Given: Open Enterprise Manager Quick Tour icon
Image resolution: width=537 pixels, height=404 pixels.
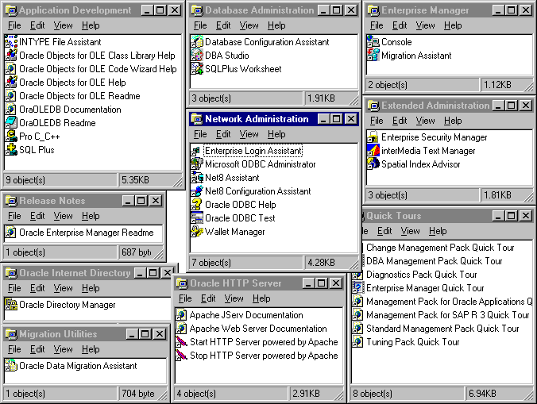Looking at the screenshot, I should [x=358, y=288].
